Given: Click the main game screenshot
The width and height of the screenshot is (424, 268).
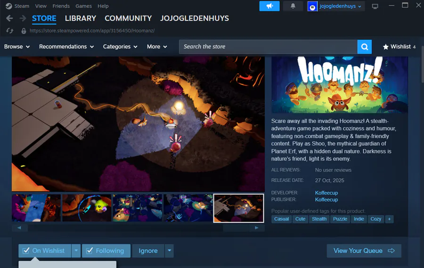Looking at the screenshot, I should [x=138, y=124].
